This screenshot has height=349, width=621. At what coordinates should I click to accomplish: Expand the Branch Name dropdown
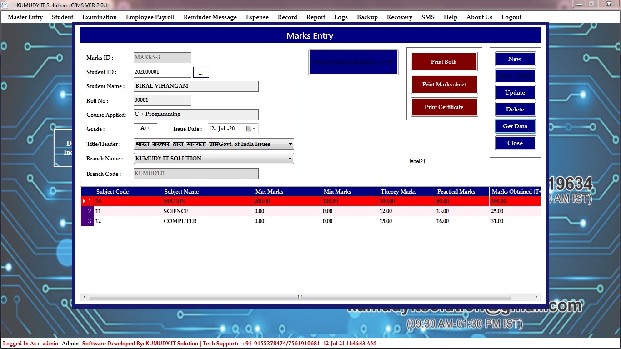(x=290, y=159)
